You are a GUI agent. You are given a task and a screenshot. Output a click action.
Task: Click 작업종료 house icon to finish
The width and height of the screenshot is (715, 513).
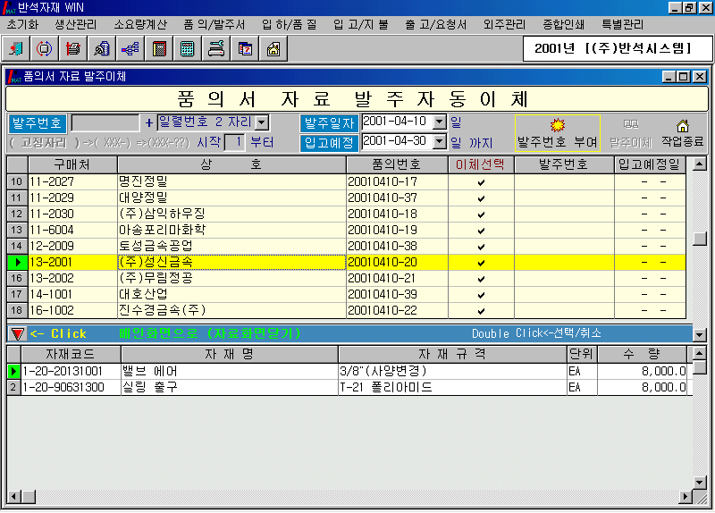[683, 131]
